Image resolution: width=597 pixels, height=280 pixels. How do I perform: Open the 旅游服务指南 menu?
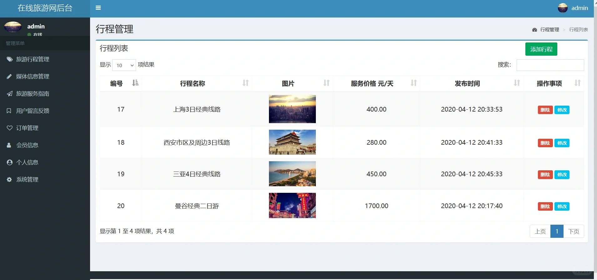point(45,93)
